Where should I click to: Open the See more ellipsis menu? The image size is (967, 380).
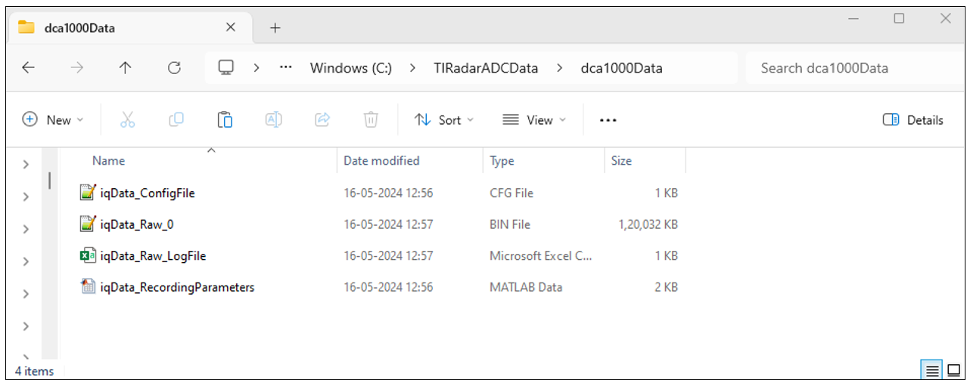point(608,120)
